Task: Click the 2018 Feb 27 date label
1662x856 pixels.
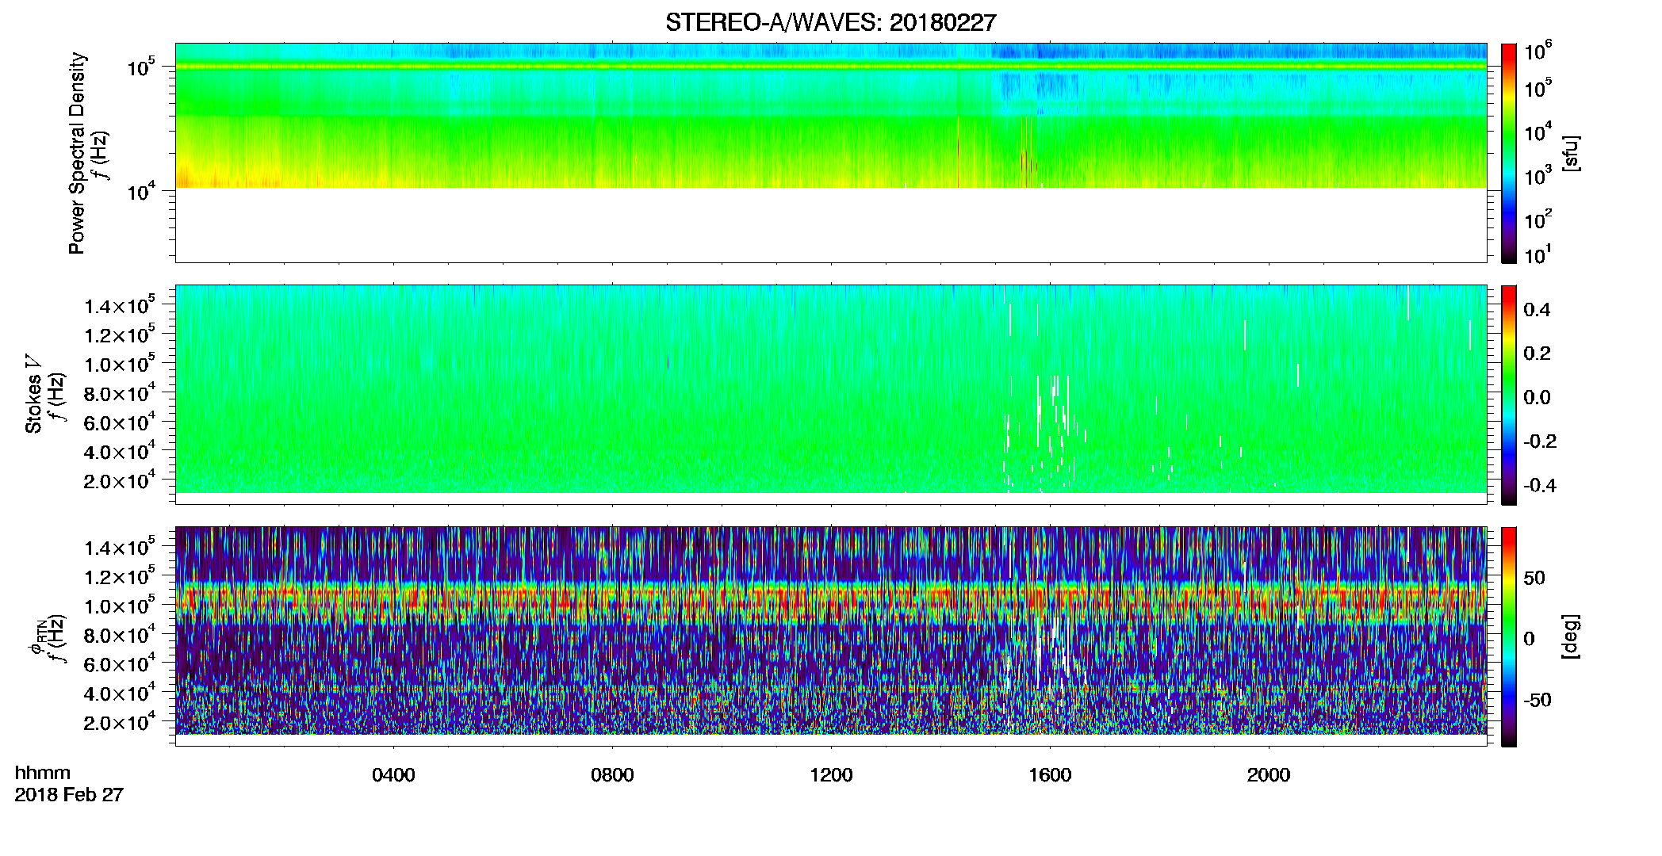Action: coord(69,794)
